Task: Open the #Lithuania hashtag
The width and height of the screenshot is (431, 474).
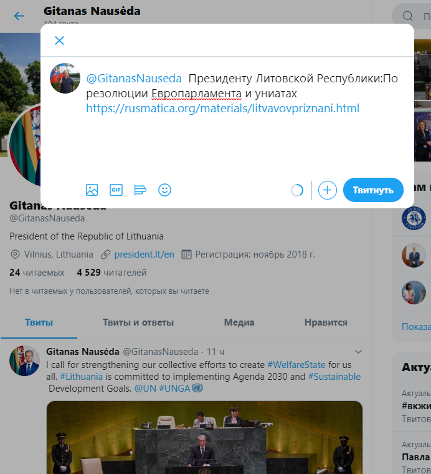Action: [81, 377]
